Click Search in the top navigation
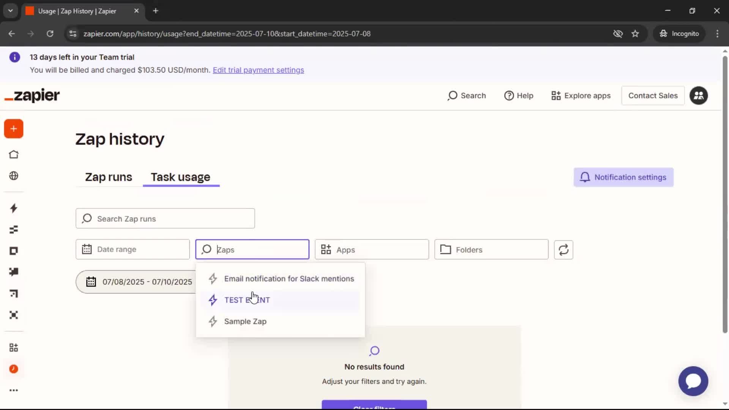This screenshot has height=410, width=729. tap(467, 96)
